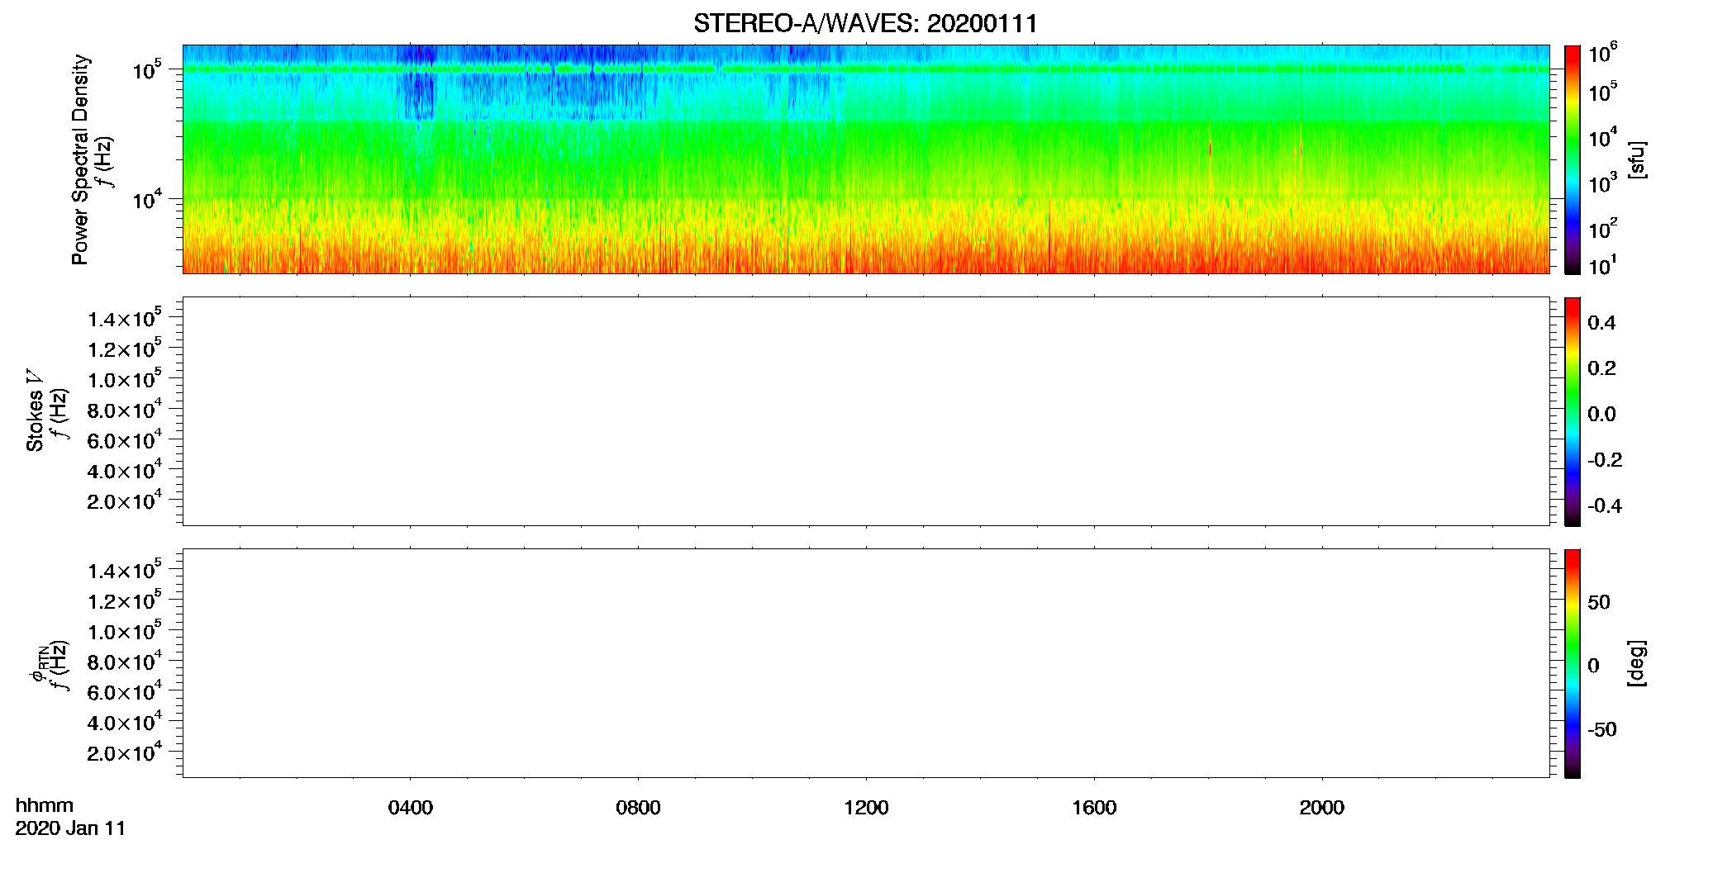Click the phi RTN degree color bar

click(x=1572, y=663)
